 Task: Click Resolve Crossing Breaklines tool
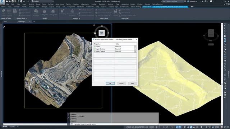coord(72,13)
